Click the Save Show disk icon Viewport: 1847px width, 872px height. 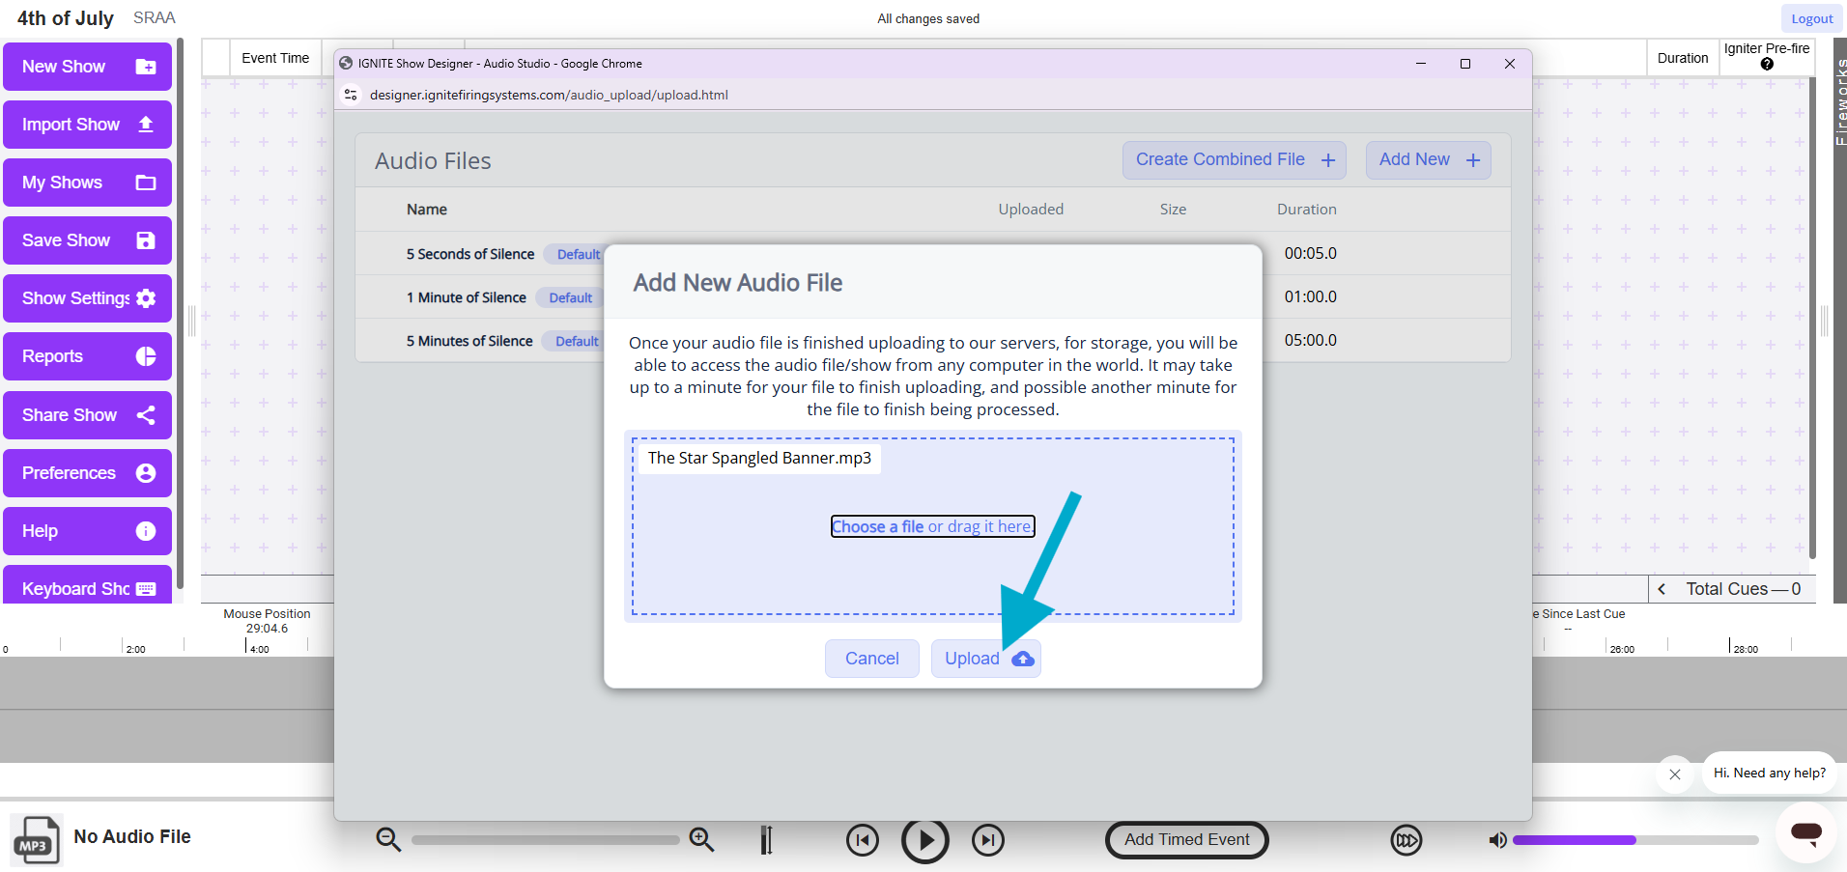(x=146, y=240)
